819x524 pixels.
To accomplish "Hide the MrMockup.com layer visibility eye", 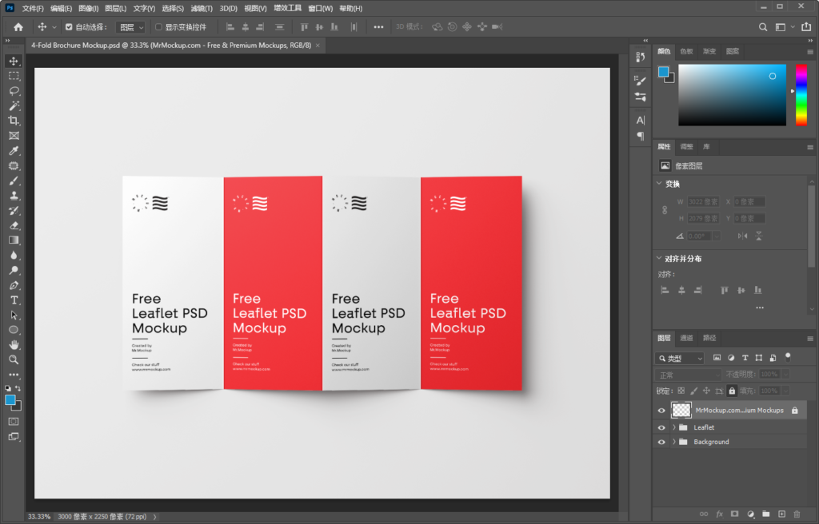I will pos(661,411).
